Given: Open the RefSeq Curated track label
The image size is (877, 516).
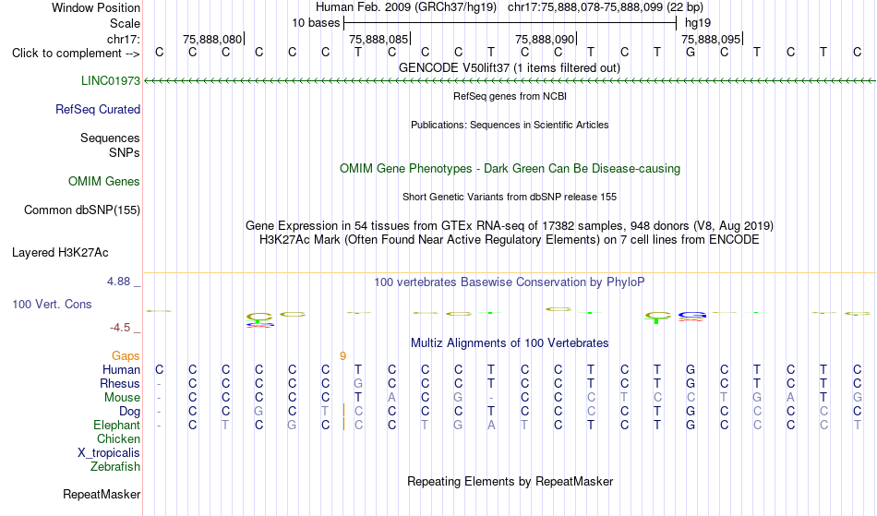Looking at the screenshot, I should coord(97,109).
